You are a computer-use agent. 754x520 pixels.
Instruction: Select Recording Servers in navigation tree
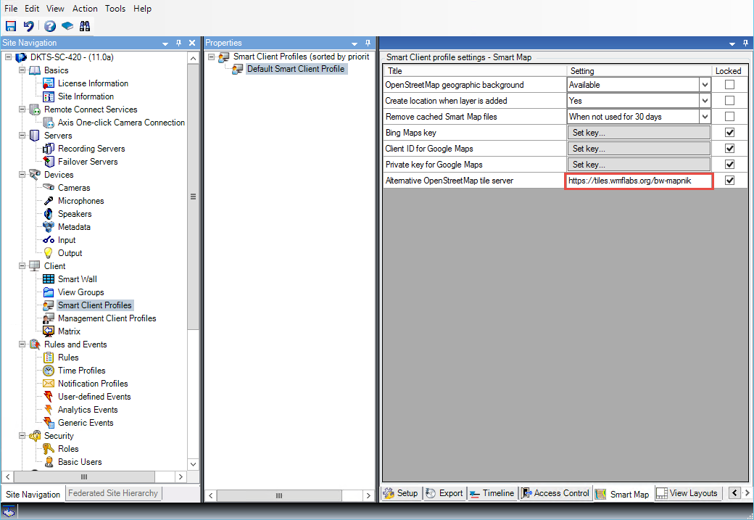[x=91, y=149]
